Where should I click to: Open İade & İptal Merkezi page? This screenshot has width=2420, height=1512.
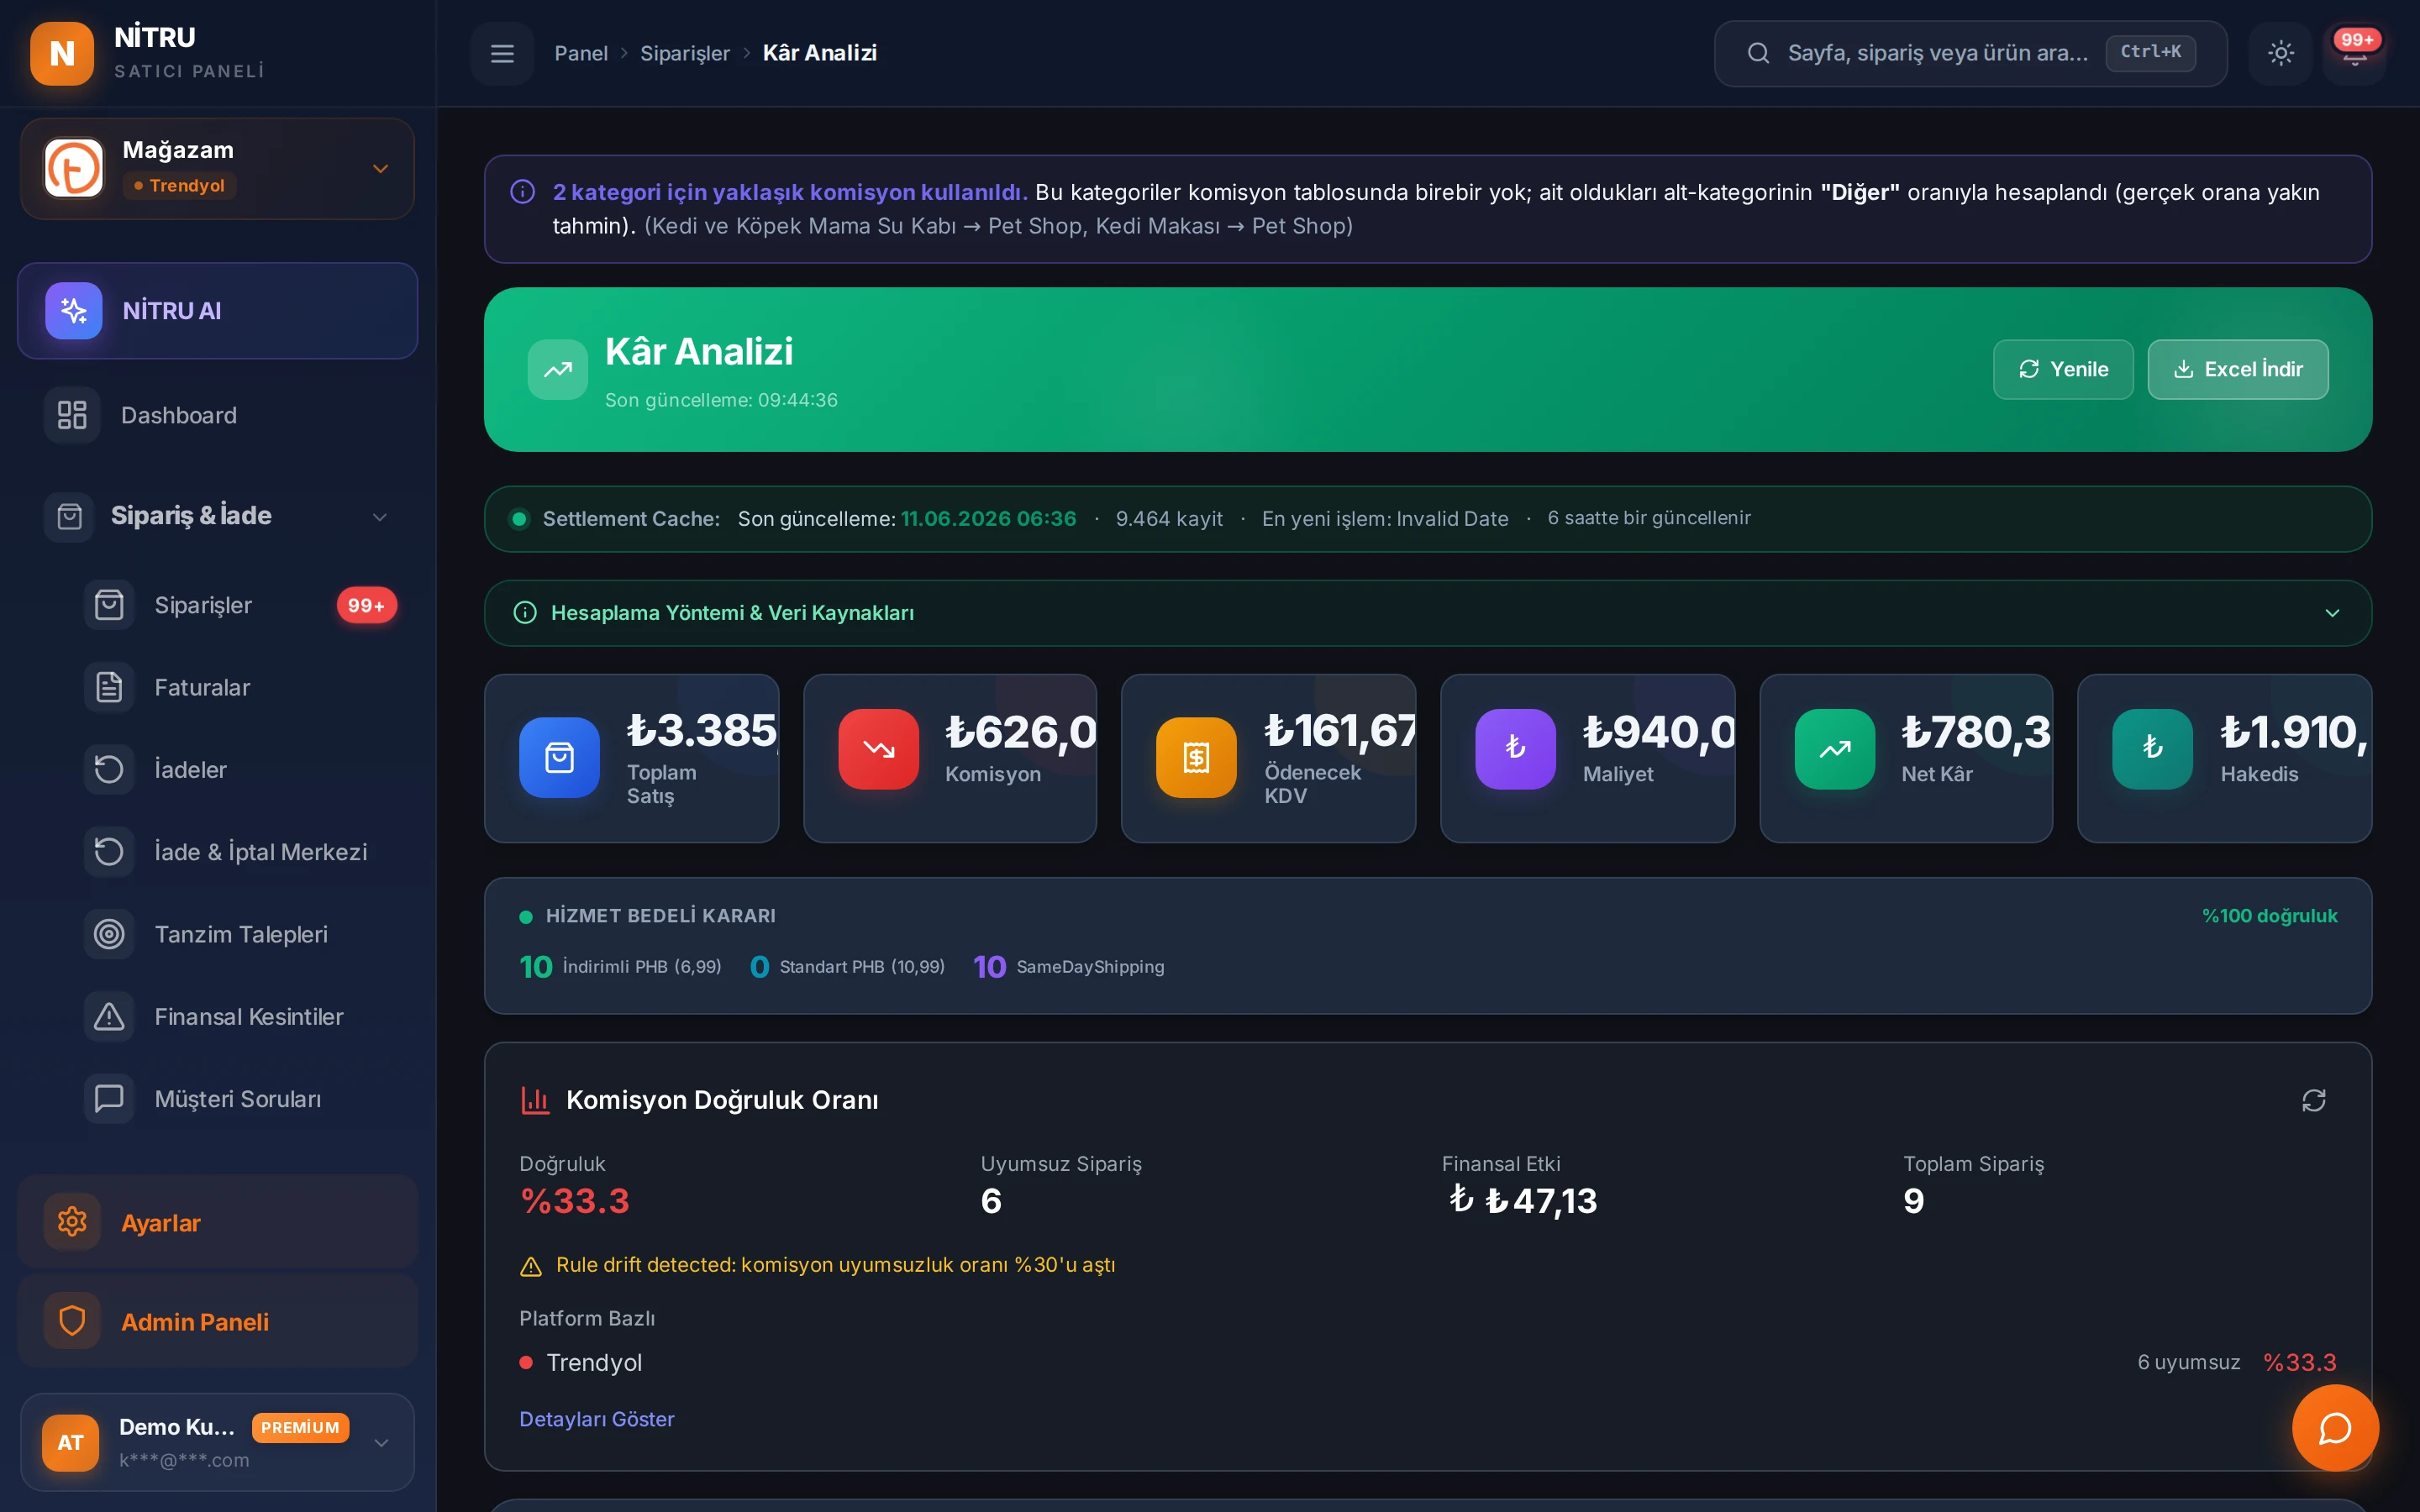[x=240, y=851]
